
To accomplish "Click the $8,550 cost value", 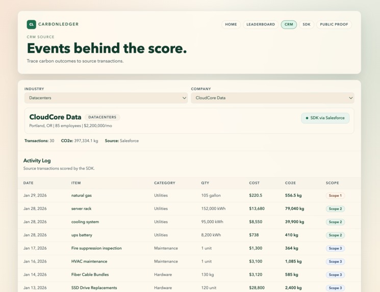I will pyautogui.click(x=256, y=222).
